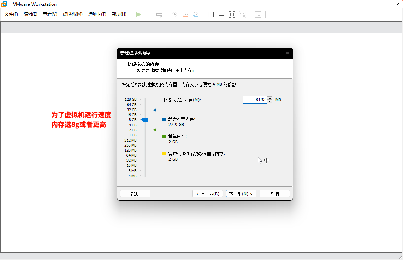Revert to snapshot using the clock-arrow icon
This screenshot has width=403, height=260.
[185, 14]
